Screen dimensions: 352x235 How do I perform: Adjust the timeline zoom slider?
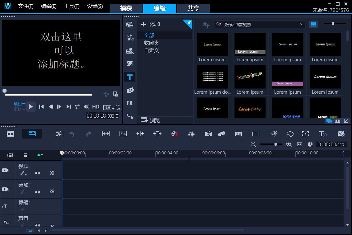(x=275, y=144)
